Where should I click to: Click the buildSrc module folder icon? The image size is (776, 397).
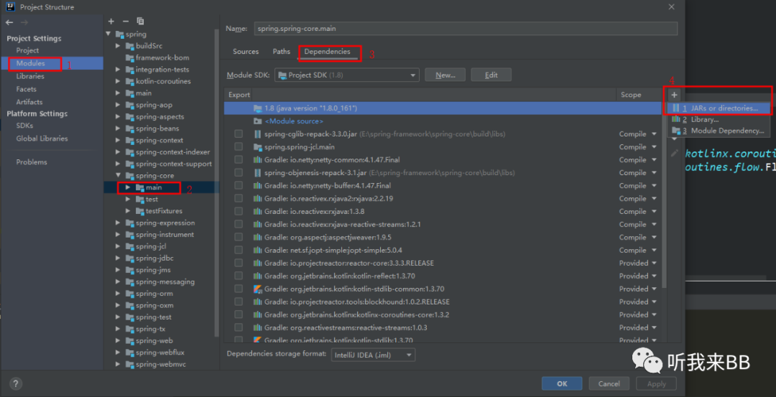pyautogui.click(x=130, y=46)
